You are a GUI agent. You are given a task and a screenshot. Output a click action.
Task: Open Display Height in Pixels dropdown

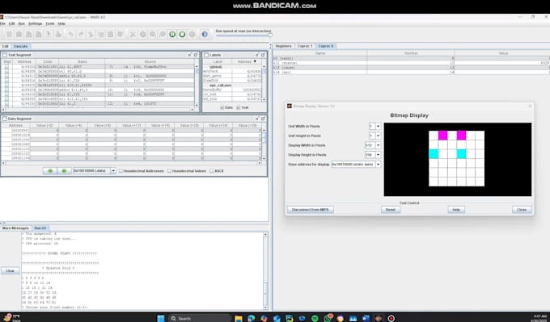tap(379, 155)
